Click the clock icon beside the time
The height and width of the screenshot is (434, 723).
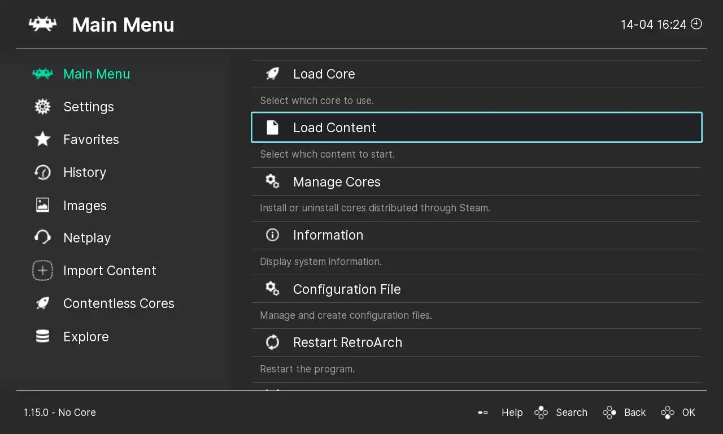click(x=696, y=24)
